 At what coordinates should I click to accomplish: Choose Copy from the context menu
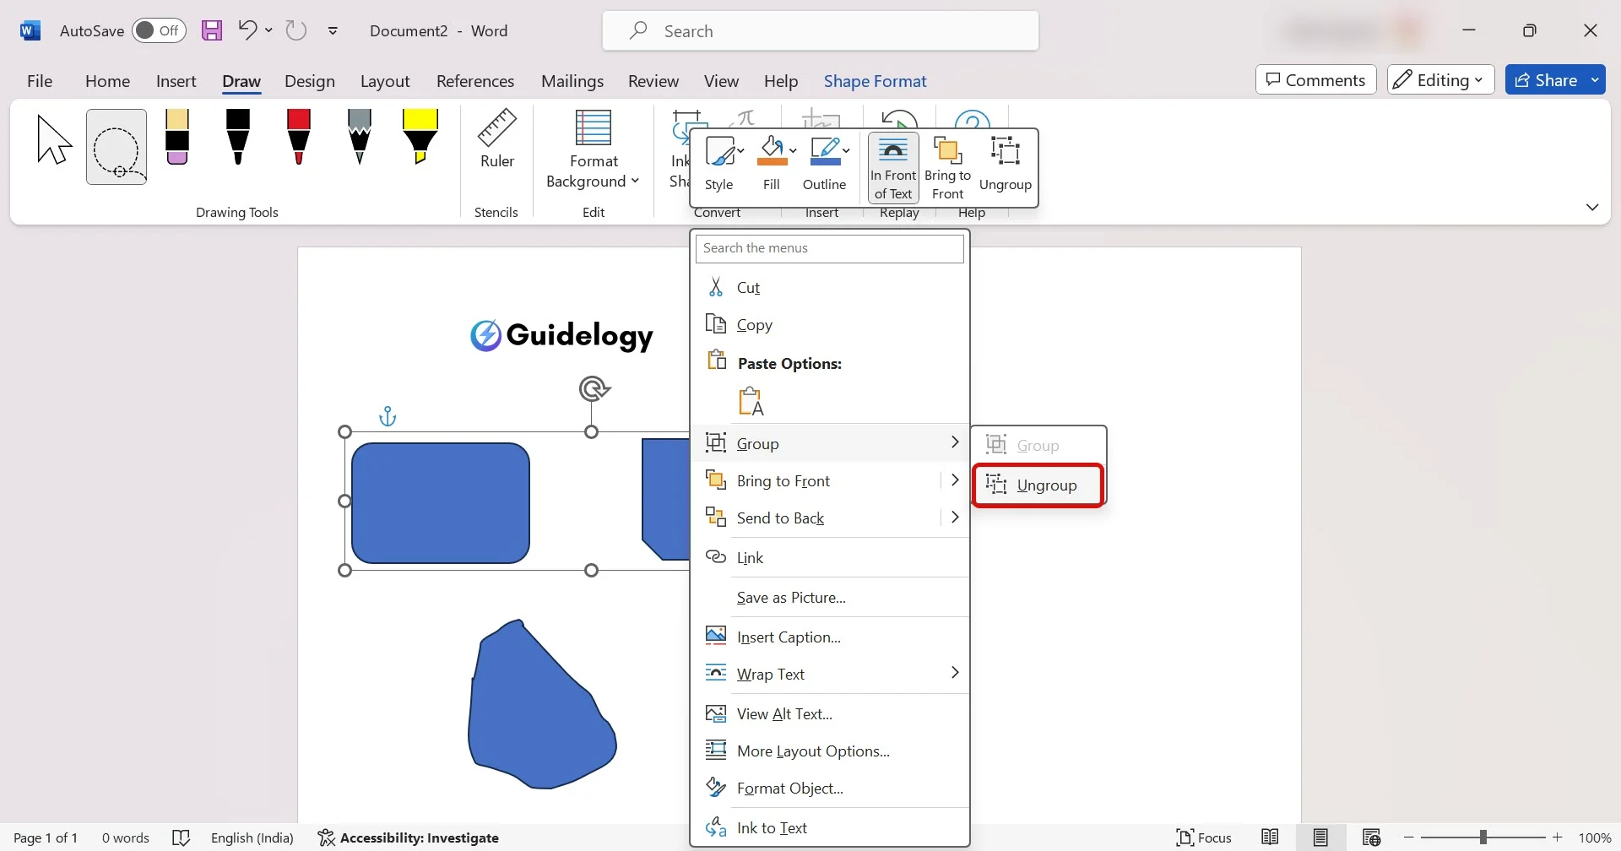click(x=830, y=325)
